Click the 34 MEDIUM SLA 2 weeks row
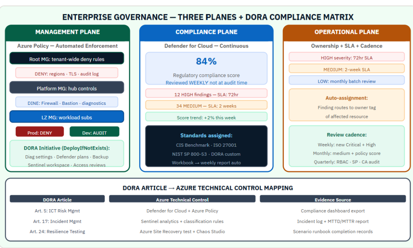This screenshot has width=413, height=248. pos(206,106)
